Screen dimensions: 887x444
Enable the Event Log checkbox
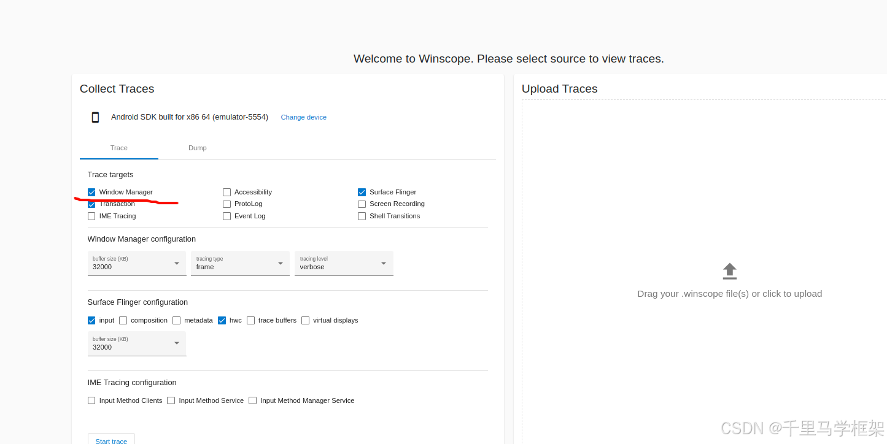(227, 216)
